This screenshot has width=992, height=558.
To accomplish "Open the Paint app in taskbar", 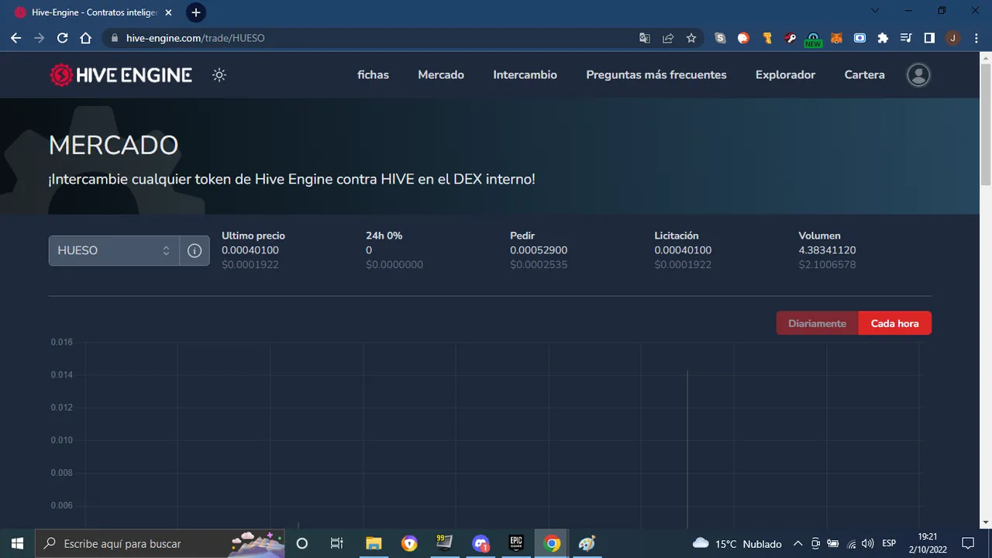I will [587, 543].
